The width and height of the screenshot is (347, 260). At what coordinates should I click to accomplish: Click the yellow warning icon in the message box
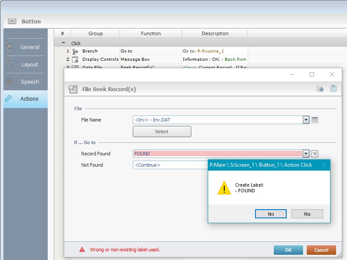click(x=224, y=188)
